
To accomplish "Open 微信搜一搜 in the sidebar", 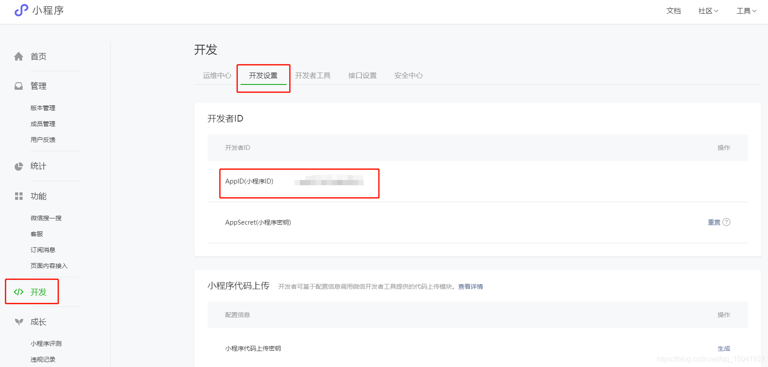I will click(x=46, y=218).
